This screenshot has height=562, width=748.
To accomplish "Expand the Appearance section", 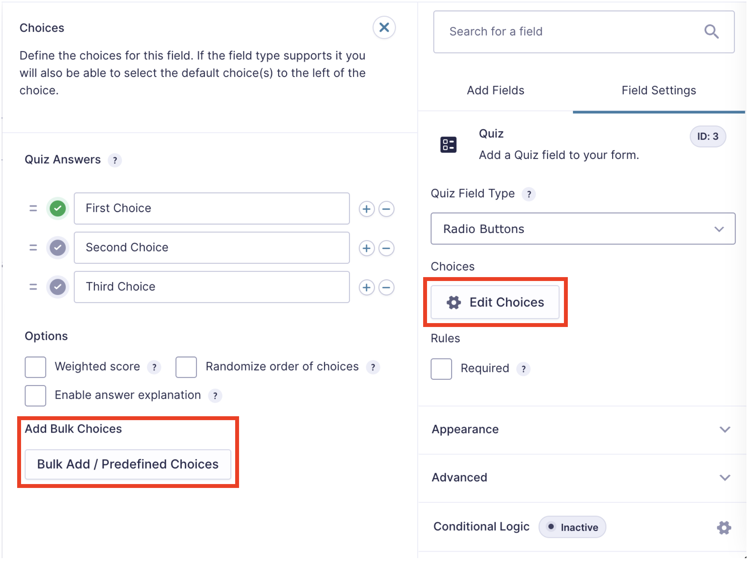I will point(582,429).
